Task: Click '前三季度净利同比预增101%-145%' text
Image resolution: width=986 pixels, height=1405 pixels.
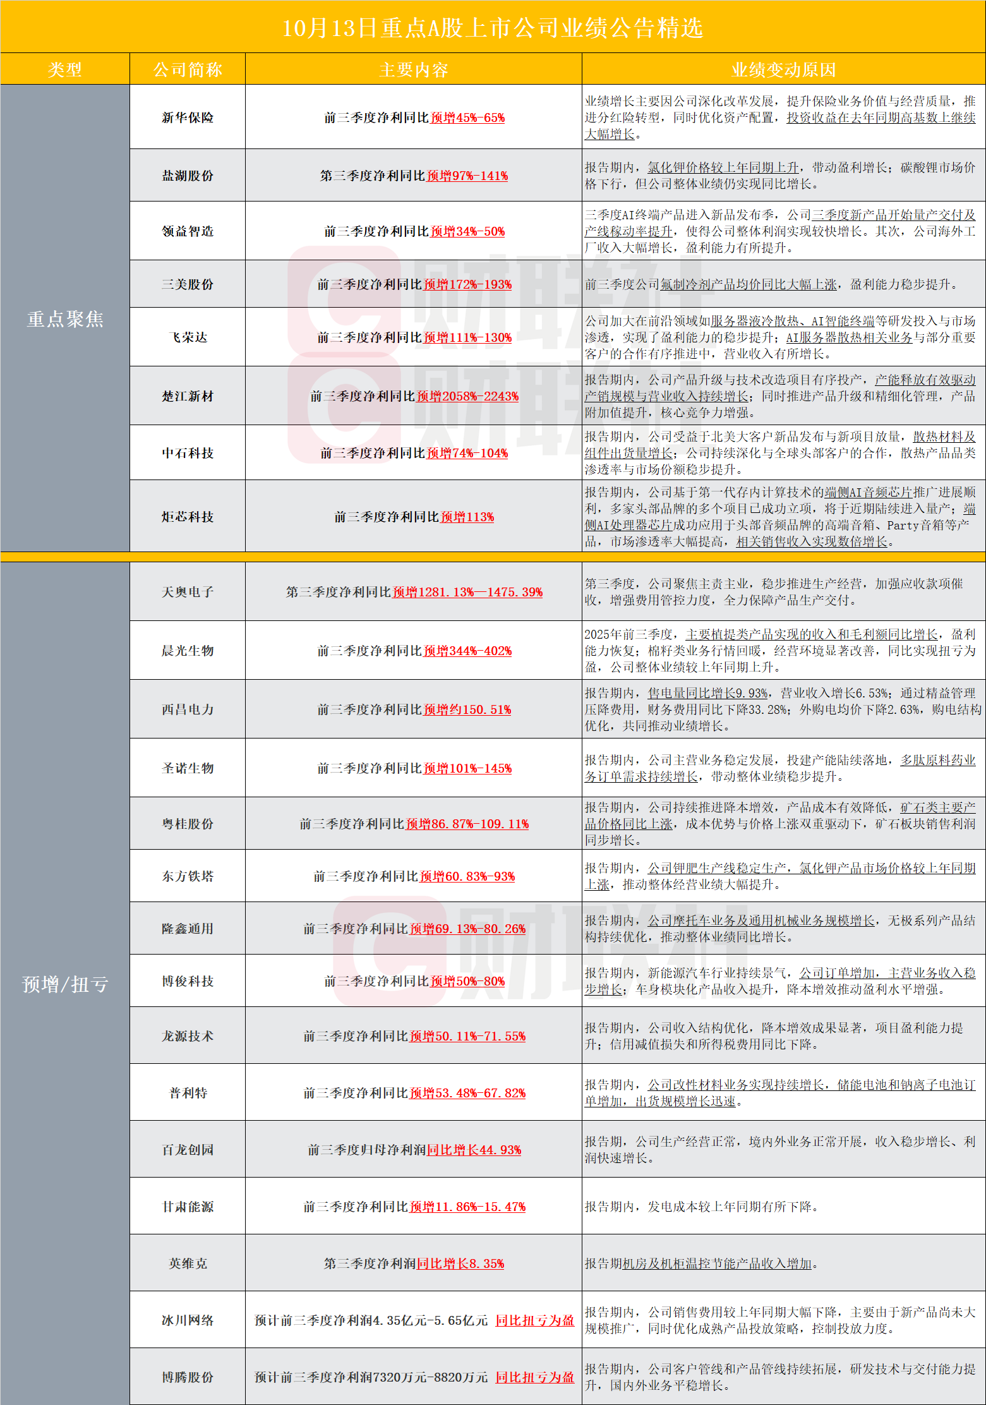Action: 414,768
